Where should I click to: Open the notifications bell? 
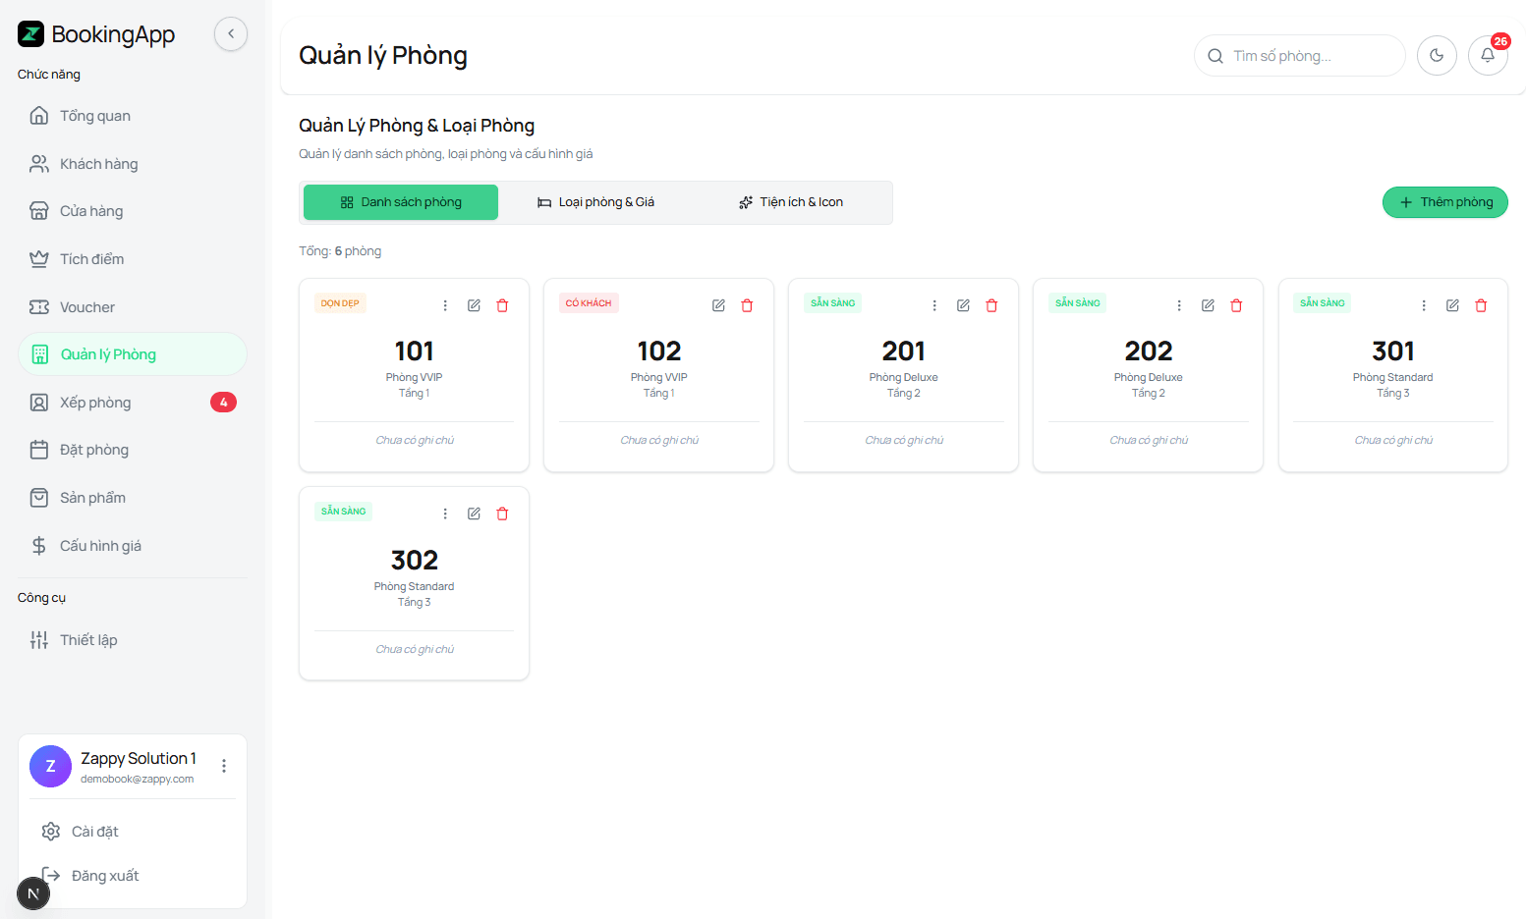(1487, 56)
